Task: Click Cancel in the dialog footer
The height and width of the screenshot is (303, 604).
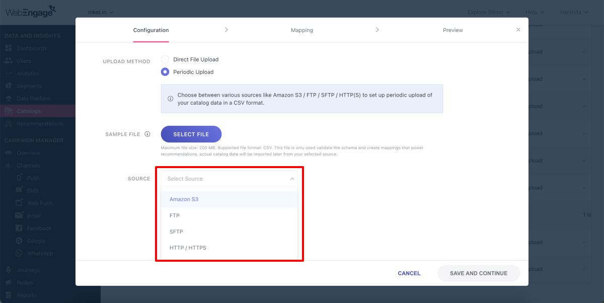Action: [409, 273]
